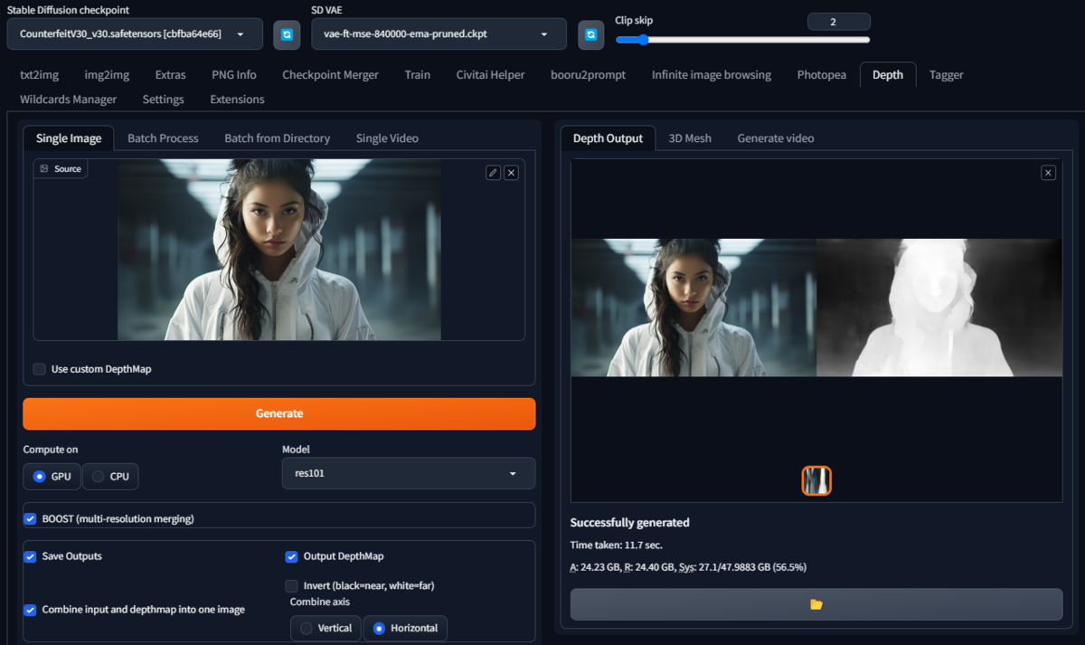Screen dimensions: 1085x645
Task: Open the output folder icon button
Action: [816, 604]
